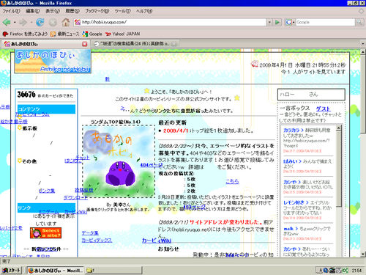Click the random TOP picture thumbnail
The width and height of the screenshot is (366, 275).
119,161
